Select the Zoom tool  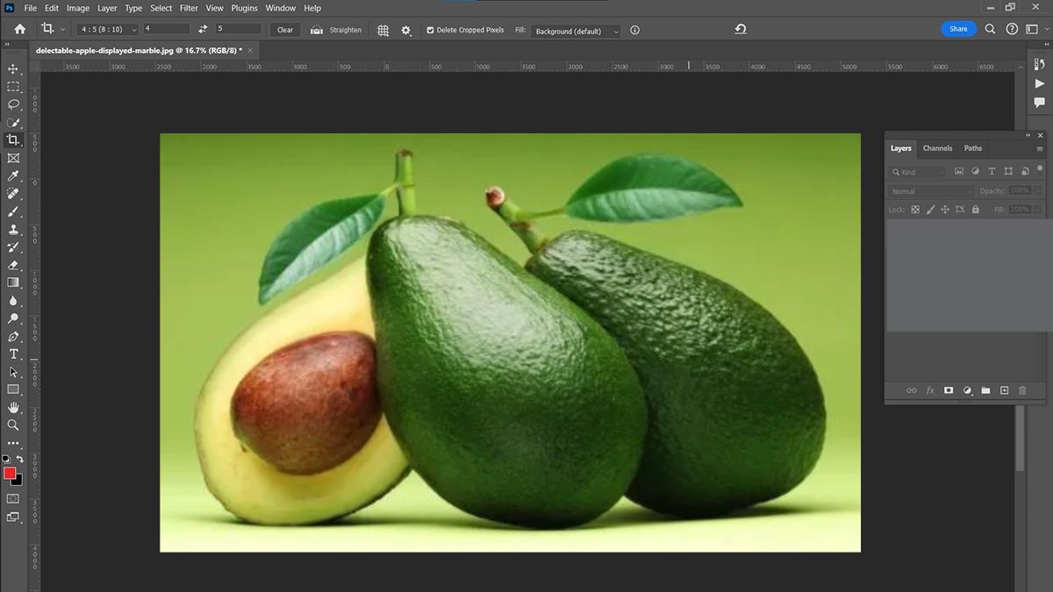tap(13, 425)
